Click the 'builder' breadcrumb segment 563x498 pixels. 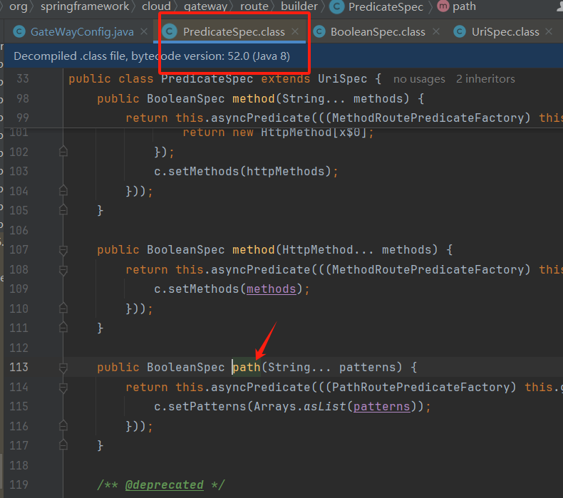pyautogui.click(x=299, y=6)
